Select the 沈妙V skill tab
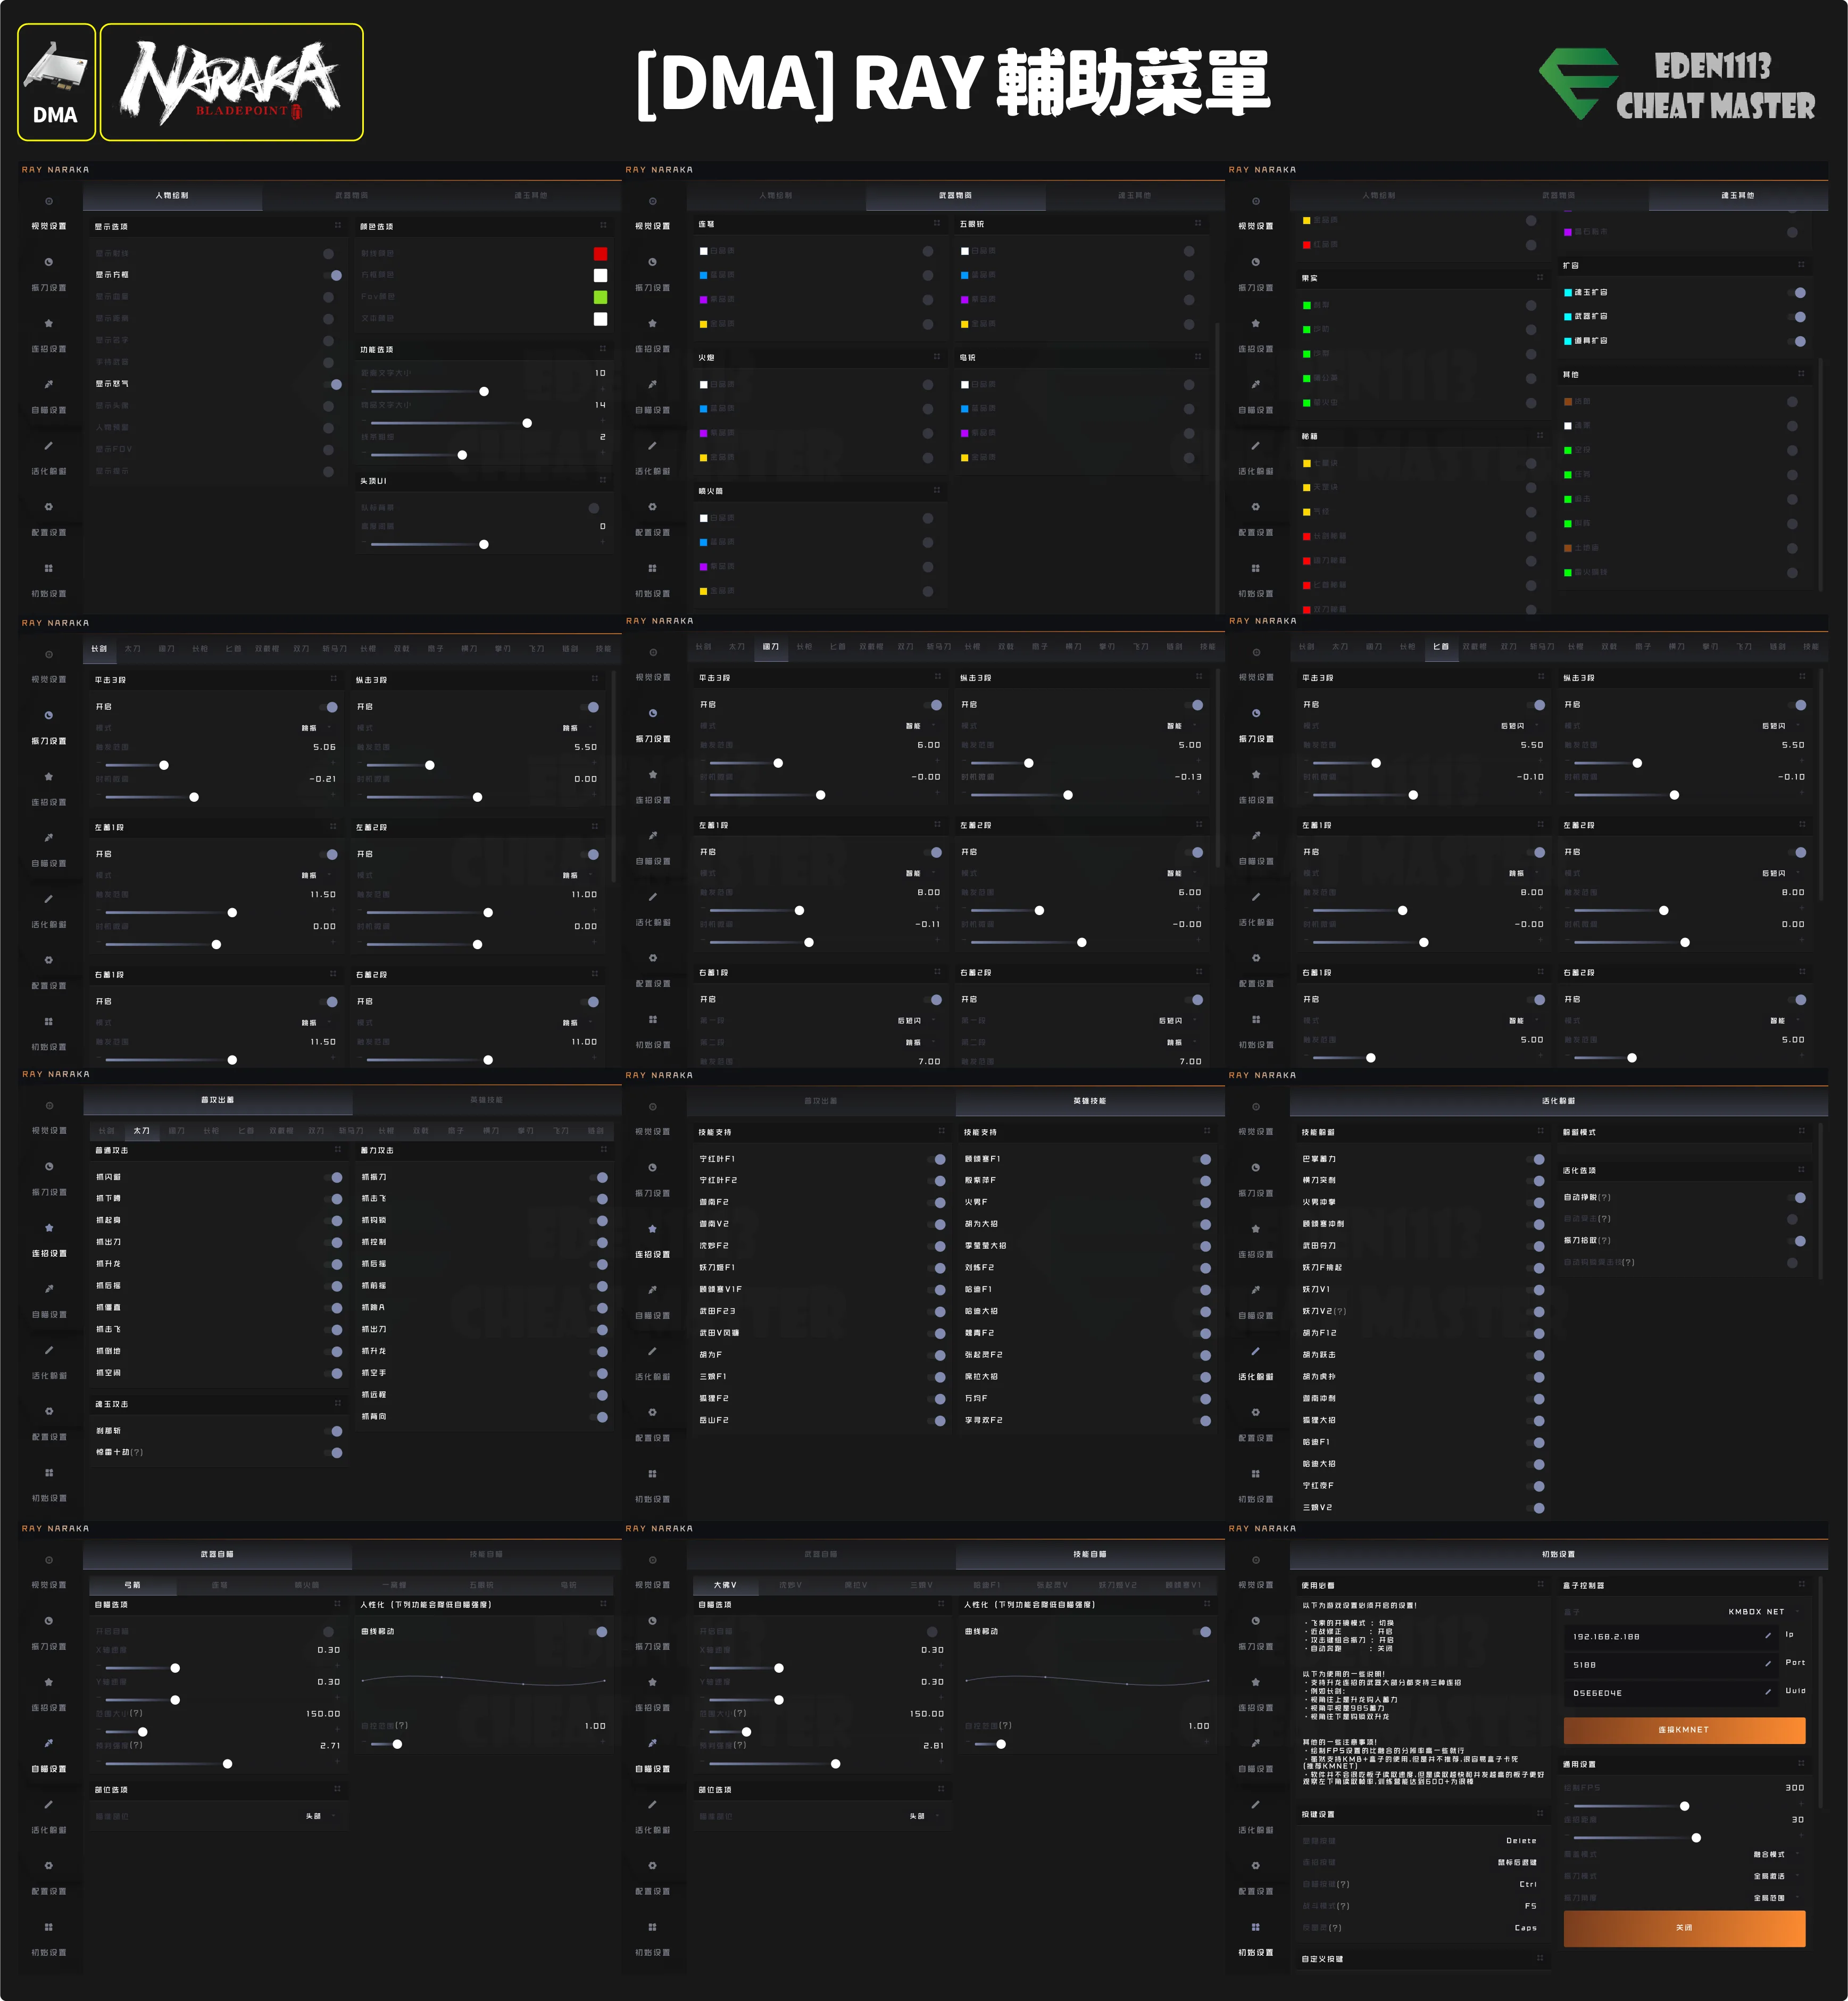The width and height of the screenshot is (1848, 2001). point(790,1585)
